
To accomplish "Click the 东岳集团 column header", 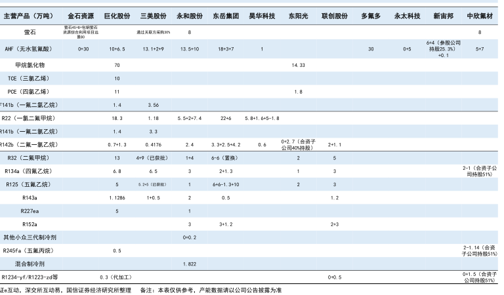I will point(226,14).
